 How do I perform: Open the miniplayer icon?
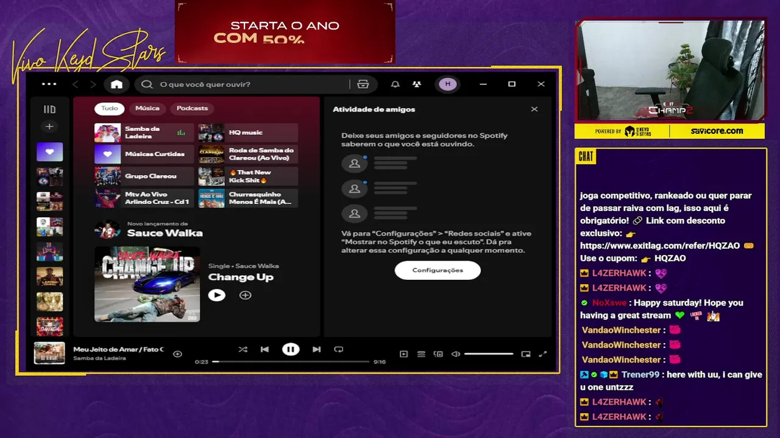[526, 354]
